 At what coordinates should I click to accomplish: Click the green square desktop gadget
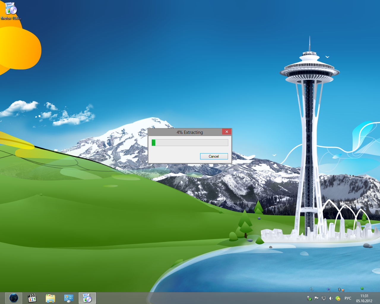click(x=362, y=288)
